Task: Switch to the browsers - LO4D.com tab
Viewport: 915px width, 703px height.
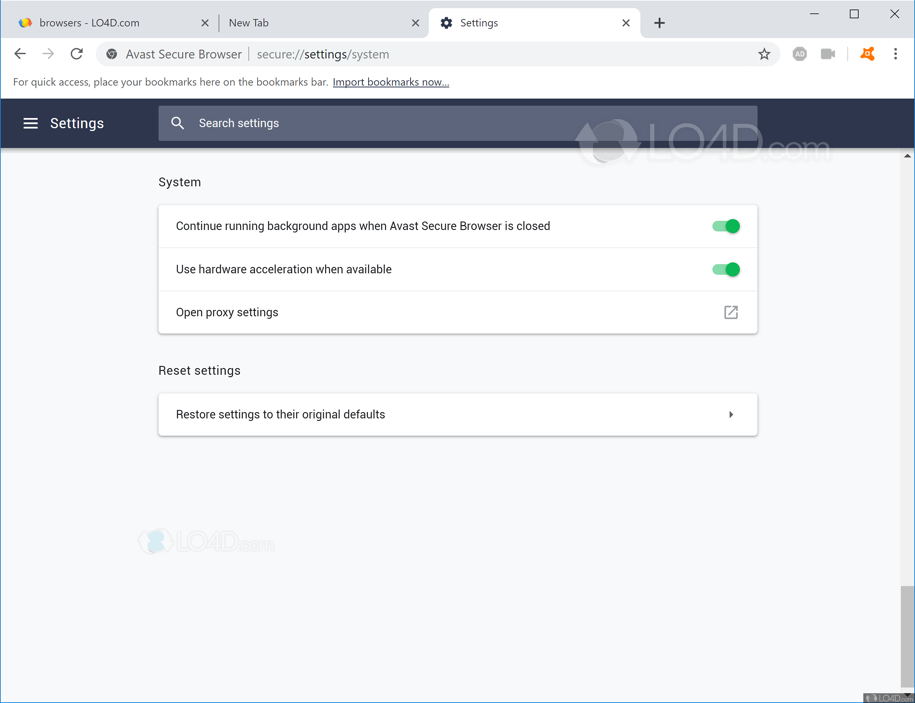Action: tap(89, 23)
